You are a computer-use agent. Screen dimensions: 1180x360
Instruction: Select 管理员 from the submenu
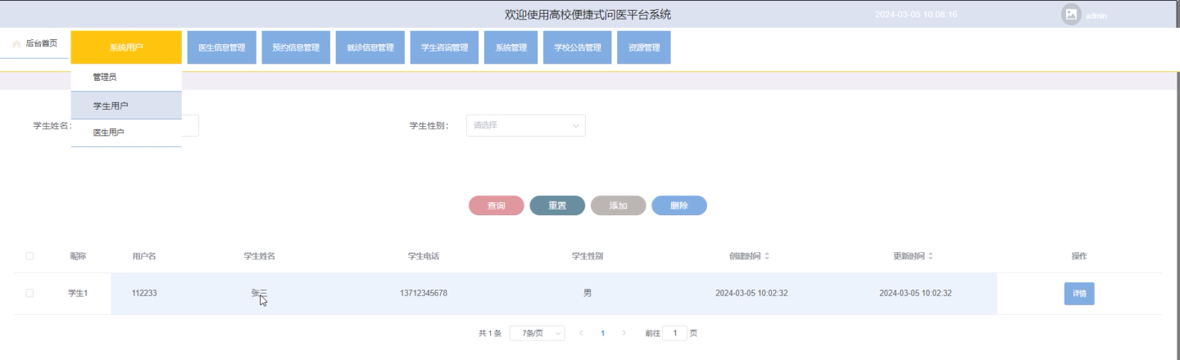tap(126, 77)
